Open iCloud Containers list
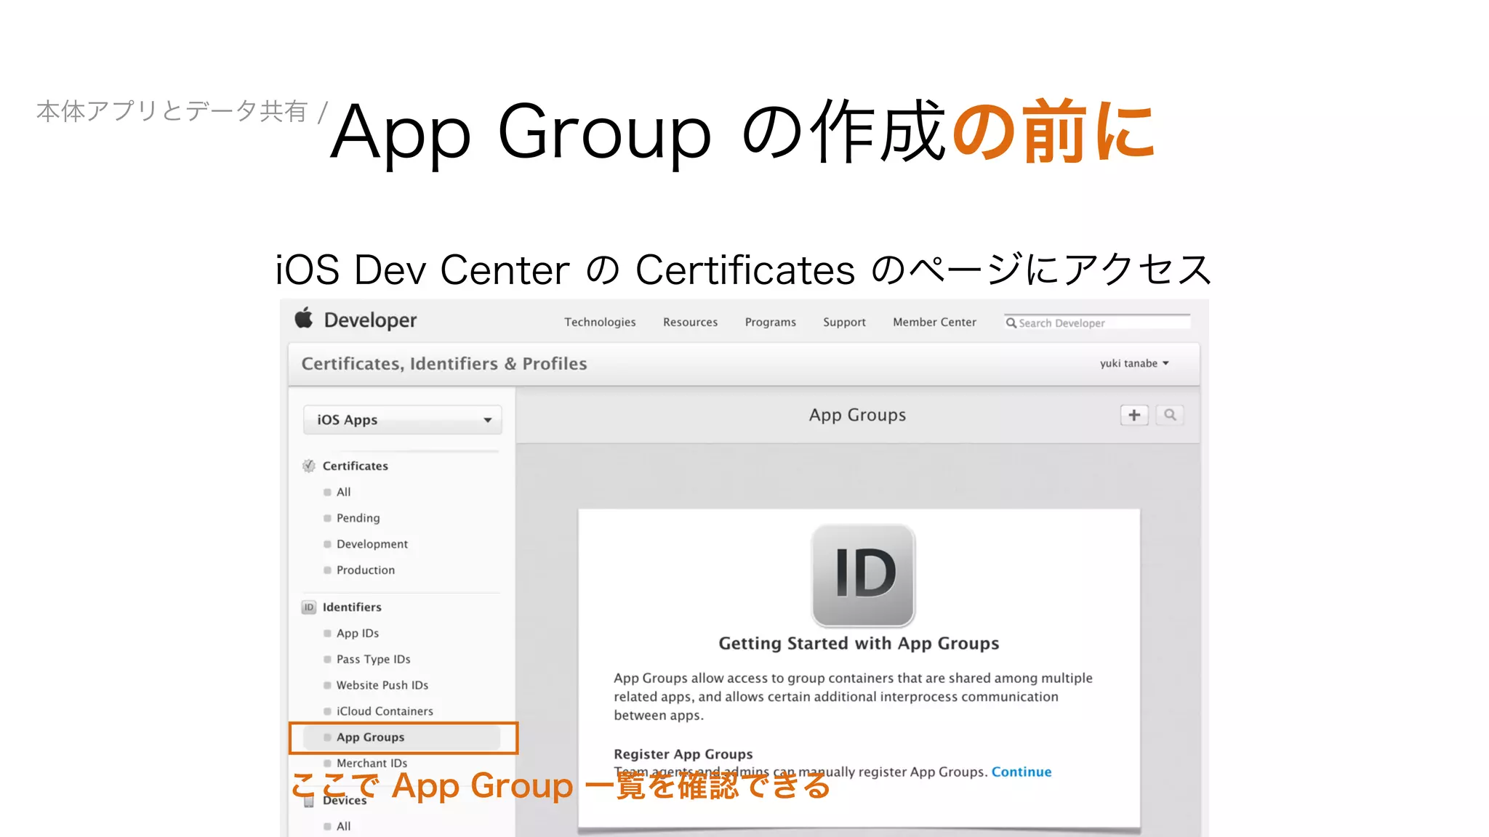This screenshot has height=837, width=1489. pyautogui.click(x=385, y=711)
